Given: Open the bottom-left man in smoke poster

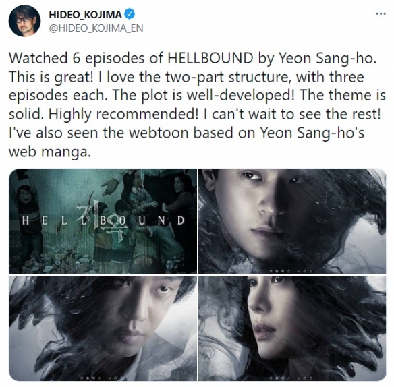Looking at the screenshot, I should [x=103, y=328].
